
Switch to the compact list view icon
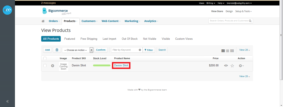point(228,51)
